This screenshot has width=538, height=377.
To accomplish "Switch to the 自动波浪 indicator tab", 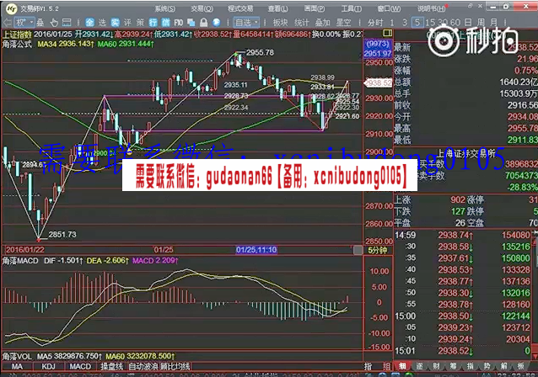I will pyautogui.click(x=143, y=367).
